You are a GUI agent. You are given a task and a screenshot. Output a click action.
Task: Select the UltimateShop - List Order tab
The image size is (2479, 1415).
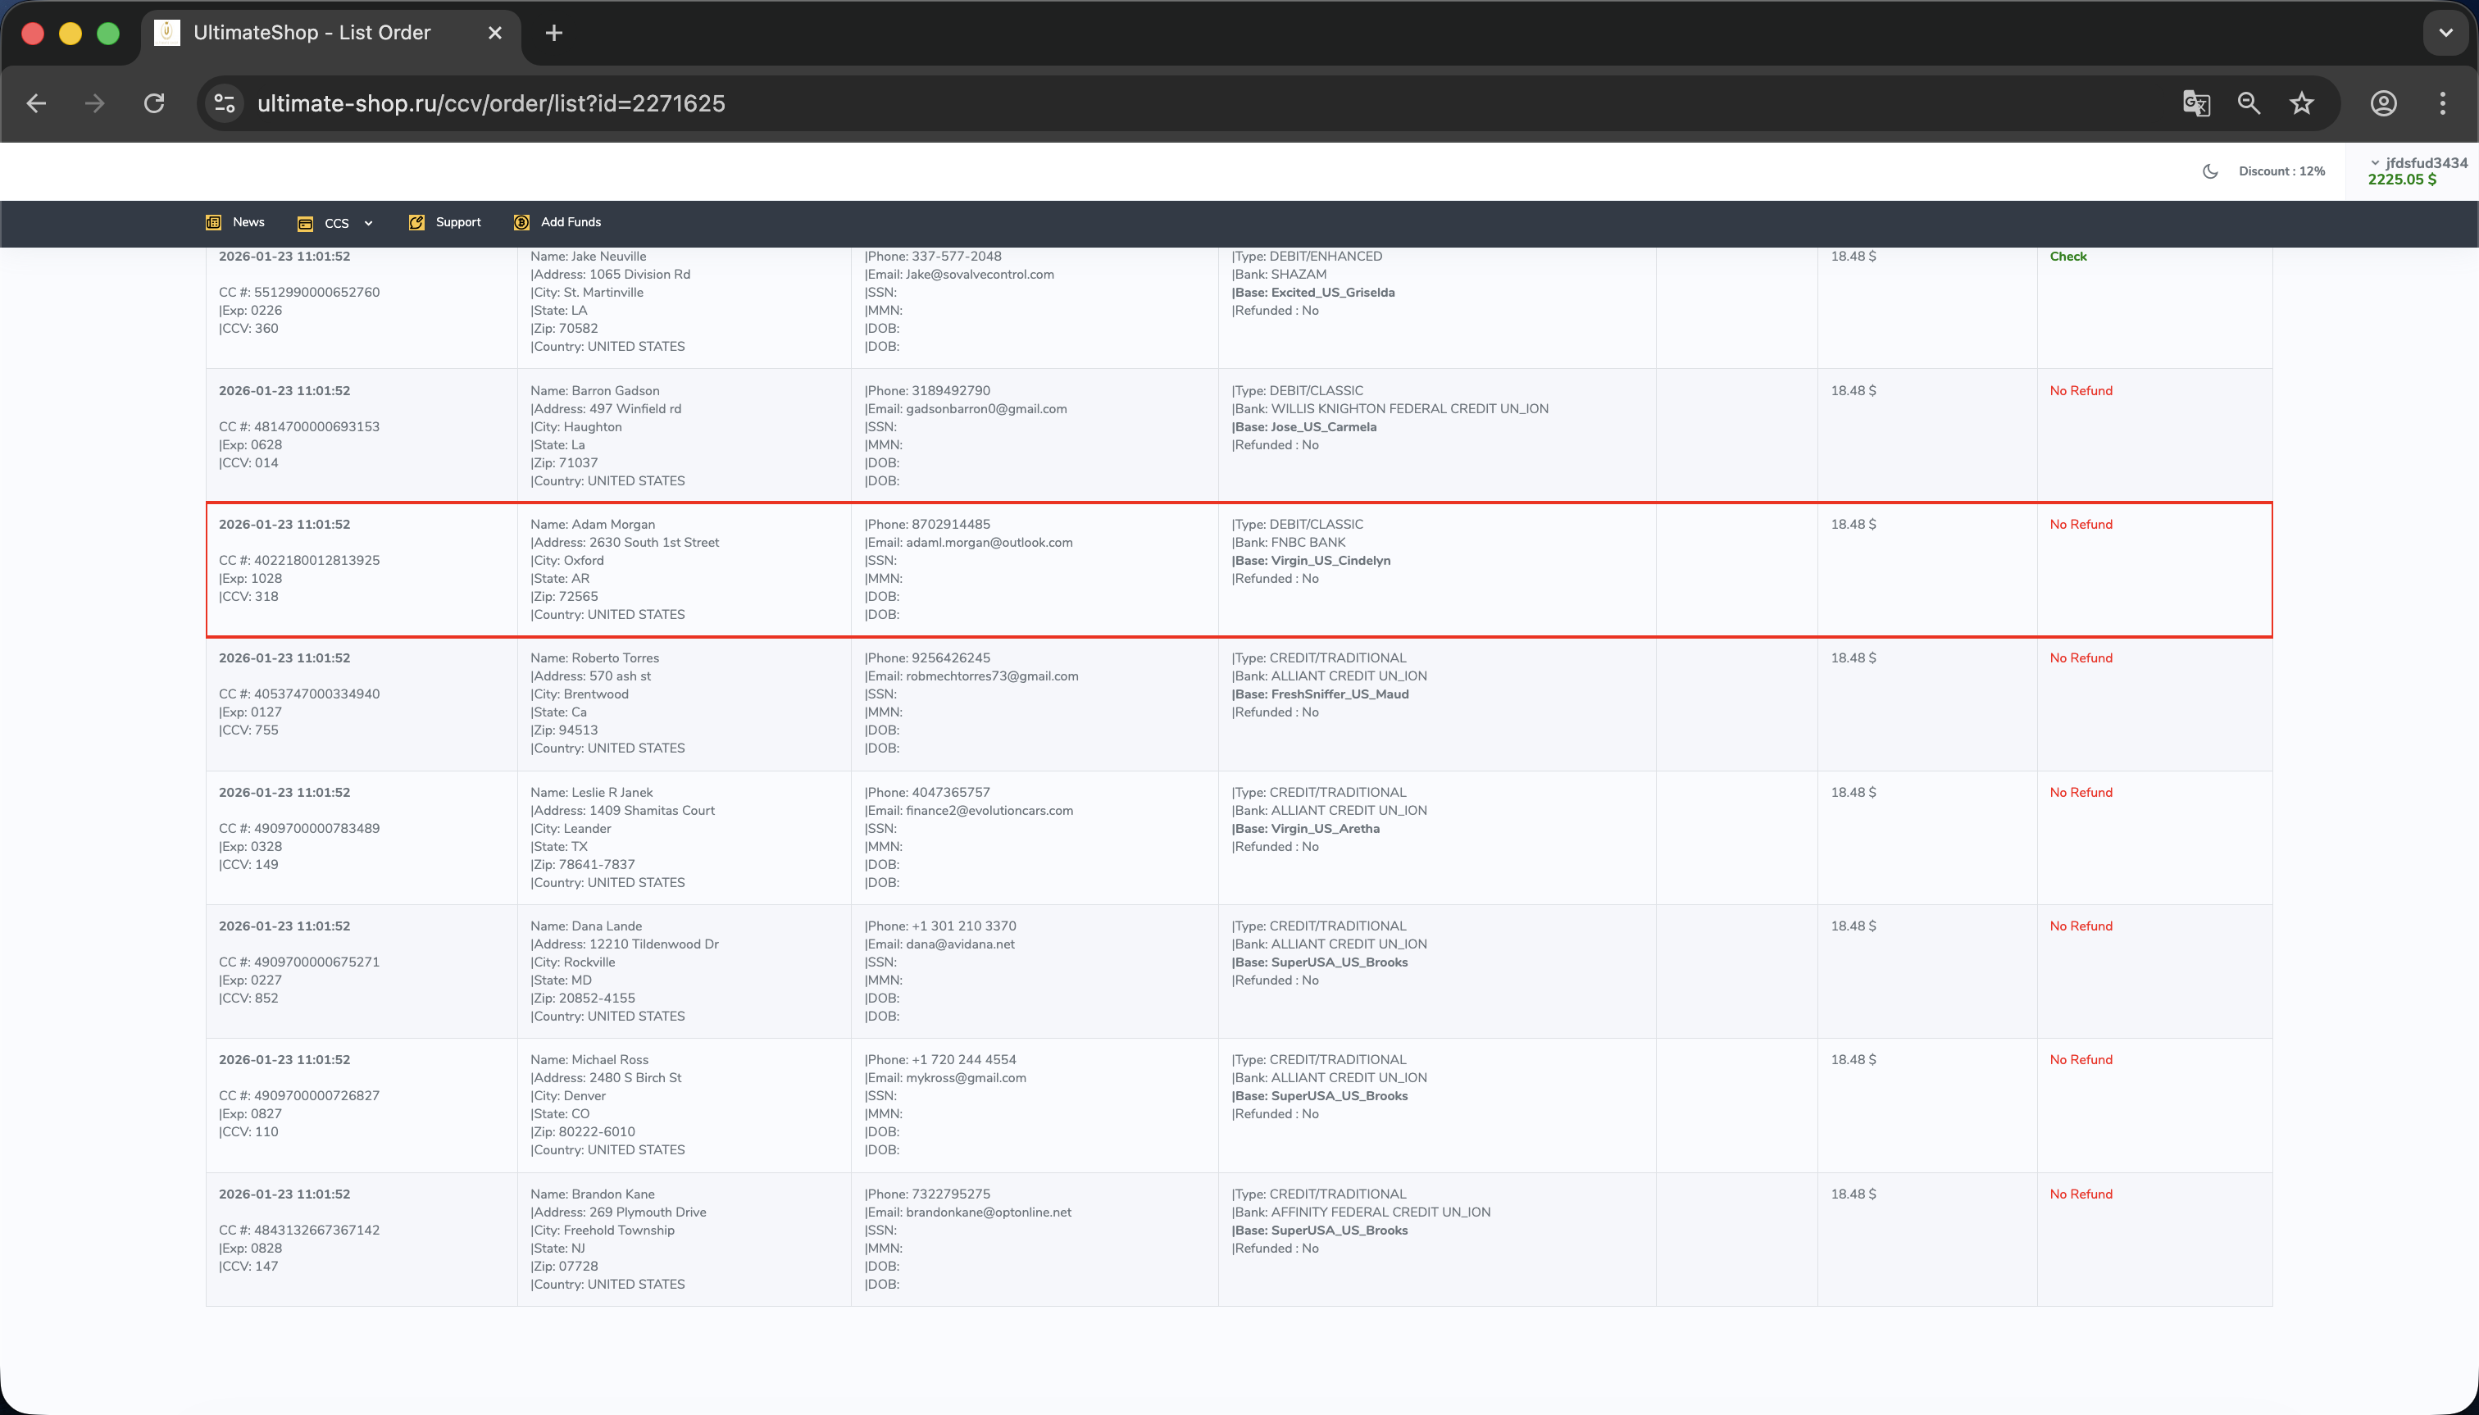[311, 33]
